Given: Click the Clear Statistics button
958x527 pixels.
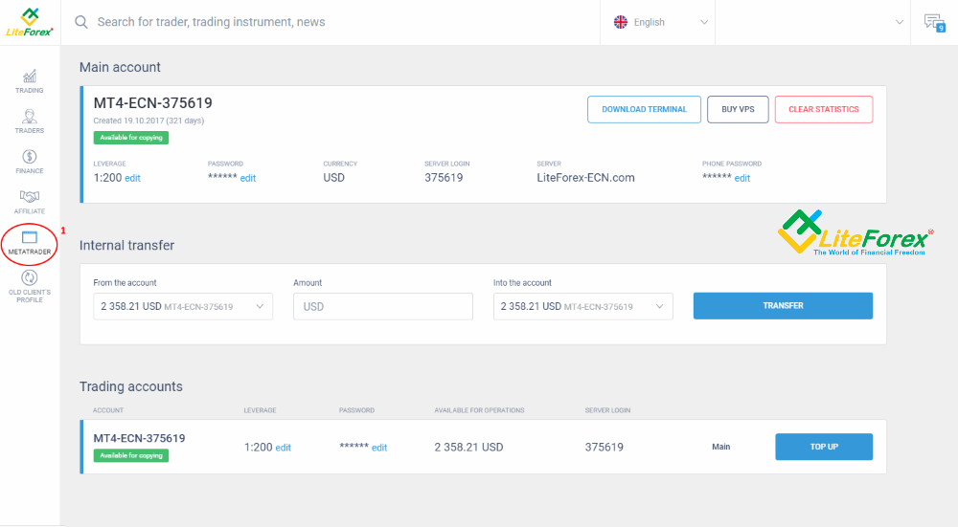Looking at the screenshot, I should pyautogui.click(x=824, y=109).
